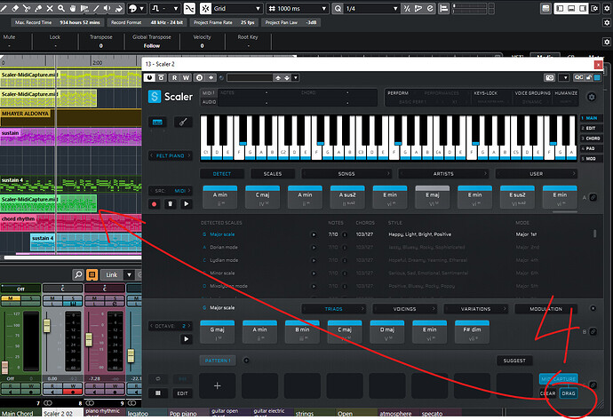Image resolution: width=613 pixels, height=420 pixels.
Task: Open the VOICINGS selector
Action: tap(404, 309)
